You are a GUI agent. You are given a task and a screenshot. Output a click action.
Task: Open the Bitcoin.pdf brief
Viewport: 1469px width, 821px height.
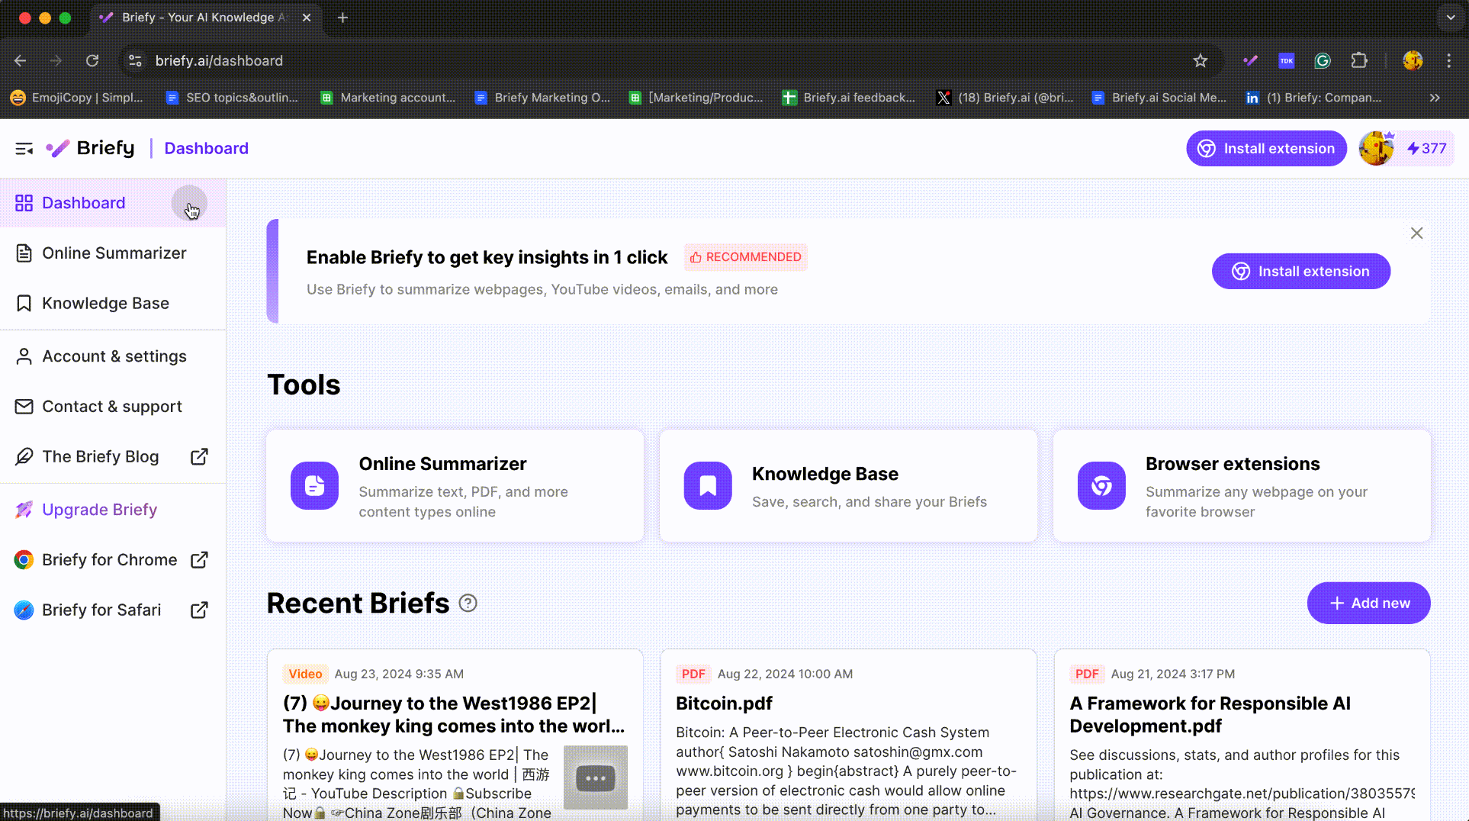(848, 736)
